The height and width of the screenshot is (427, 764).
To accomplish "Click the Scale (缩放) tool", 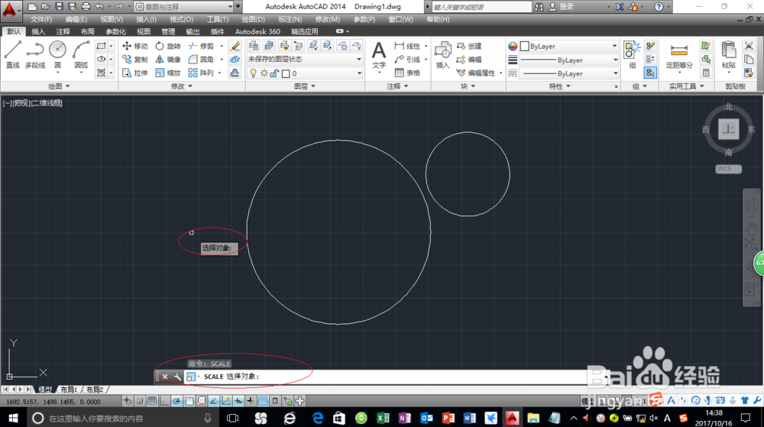I will tap(167, 73).
